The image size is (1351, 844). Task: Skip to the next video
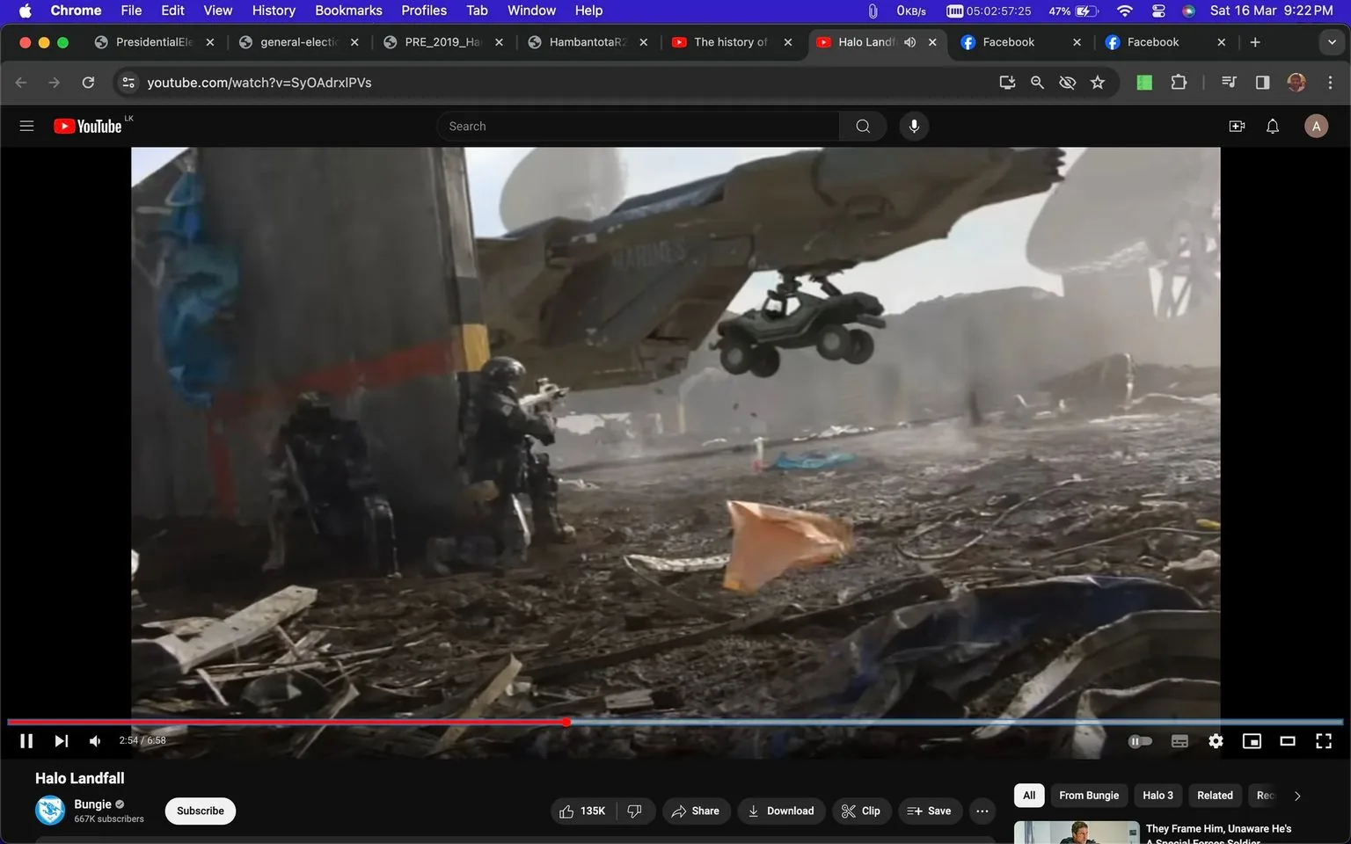point(60,740)
